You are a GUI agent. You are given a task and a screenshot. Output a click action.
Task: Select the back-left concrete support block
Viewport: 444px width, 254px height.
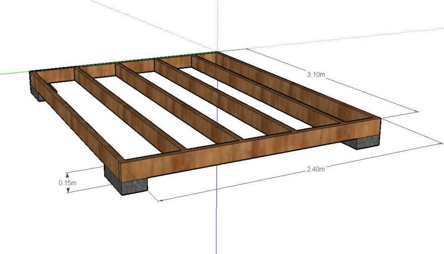[x=39, y=92]
